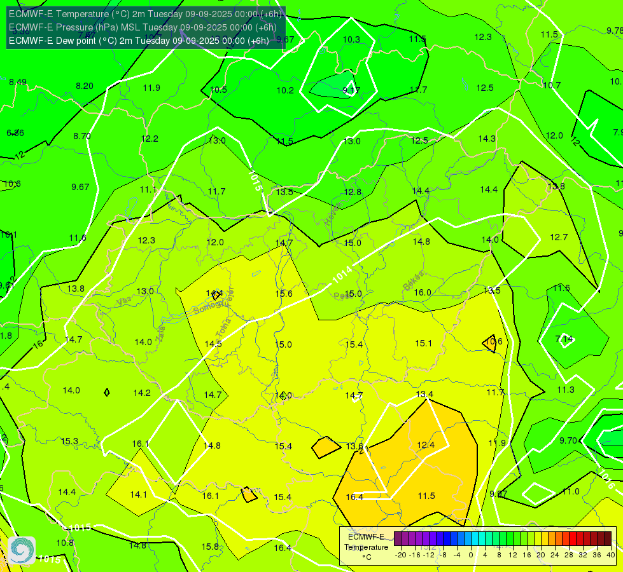
Task: Pick the dark purple -20 legend swatch
Action: 398,539
